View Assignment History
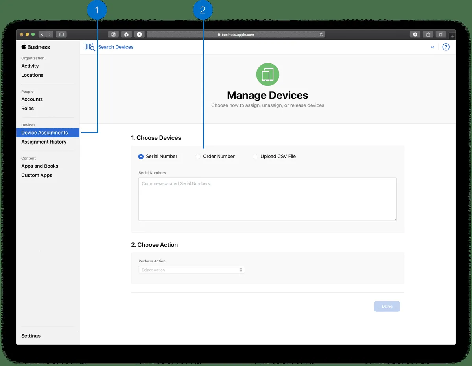 [x=44, y=142]
